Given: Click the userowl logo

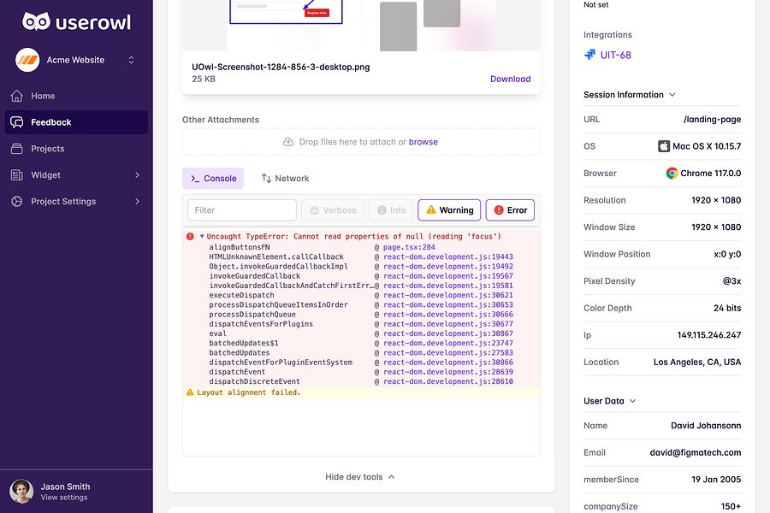Looking at the screenshot, I should coord(77,21).
